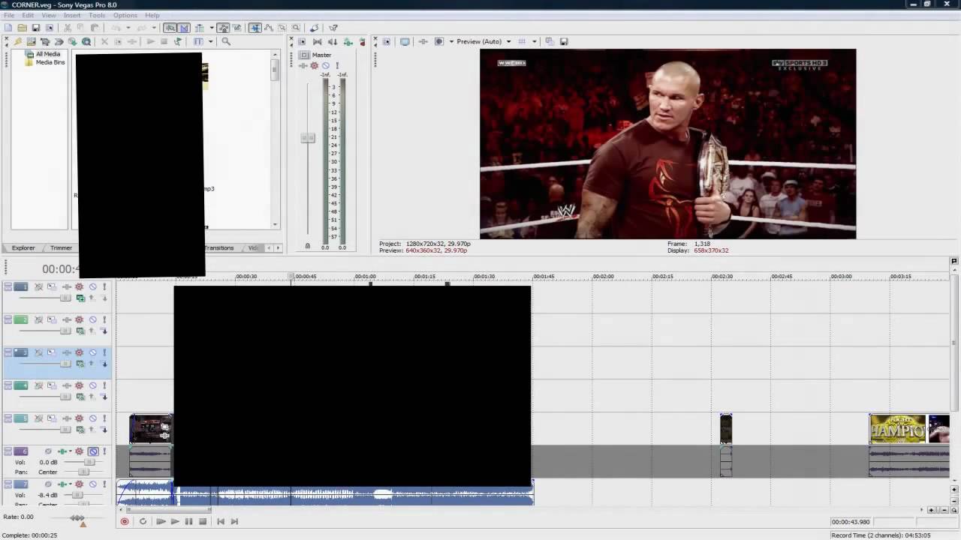Select the Normal Edit tool
Viewport: 961px width, 540px height.
pos(255,28)
